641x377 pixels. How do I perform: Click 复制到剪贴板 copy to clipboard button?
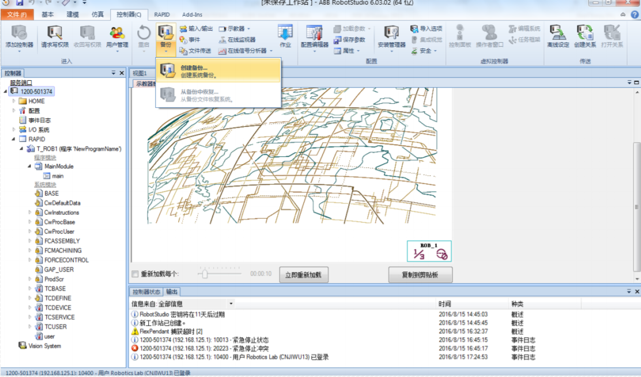(x=420, y=275)
